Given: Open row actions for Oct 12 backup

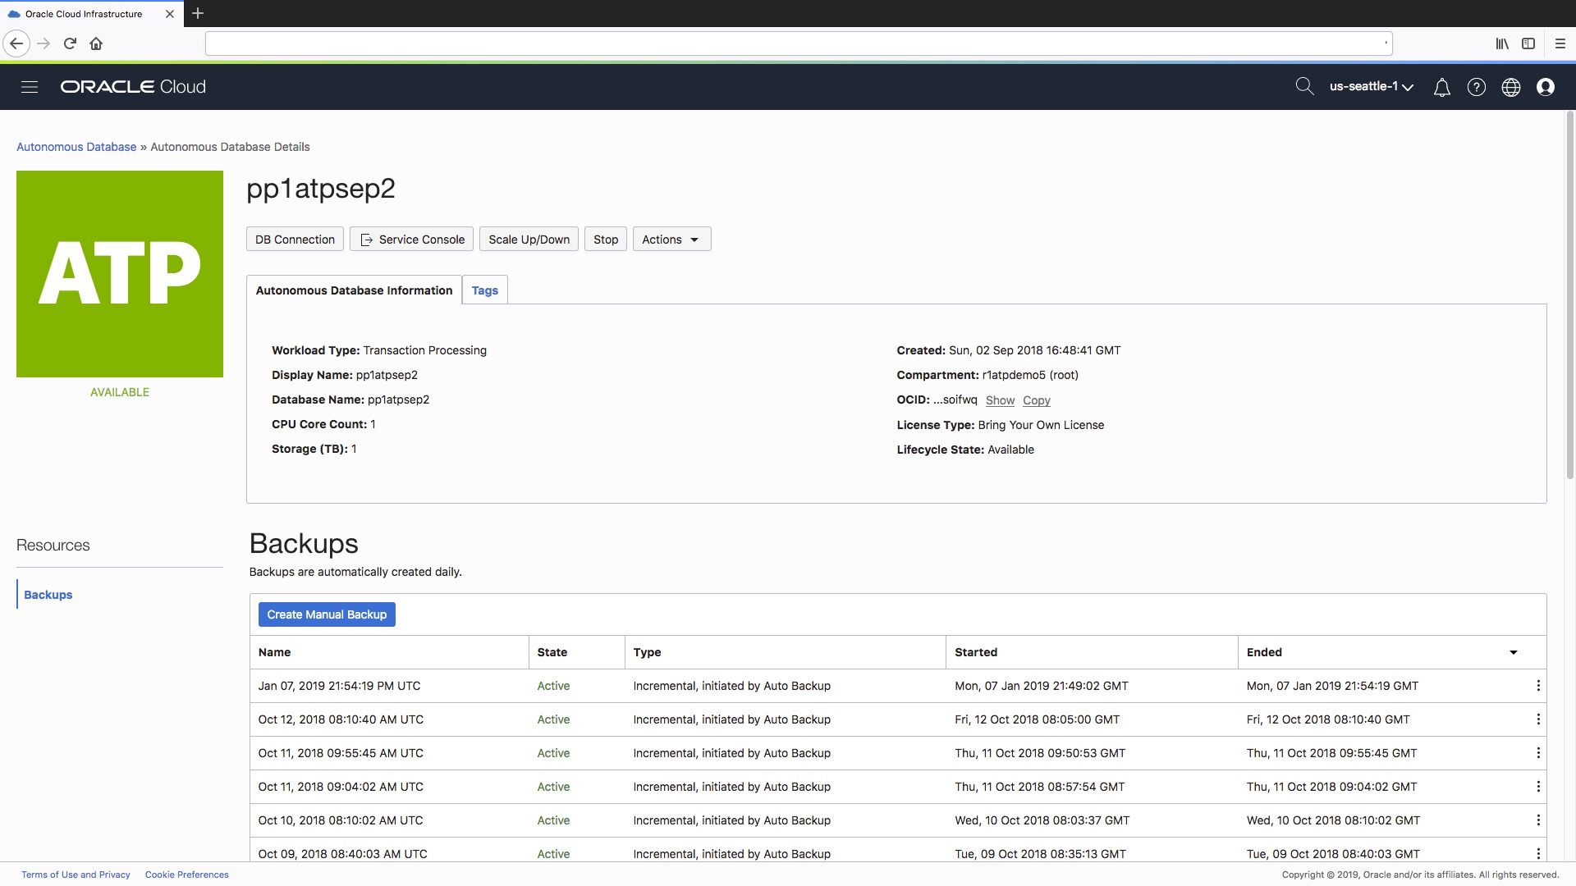Looking at the screenshot, I should pyautogui.click(x=1537, y=719).
